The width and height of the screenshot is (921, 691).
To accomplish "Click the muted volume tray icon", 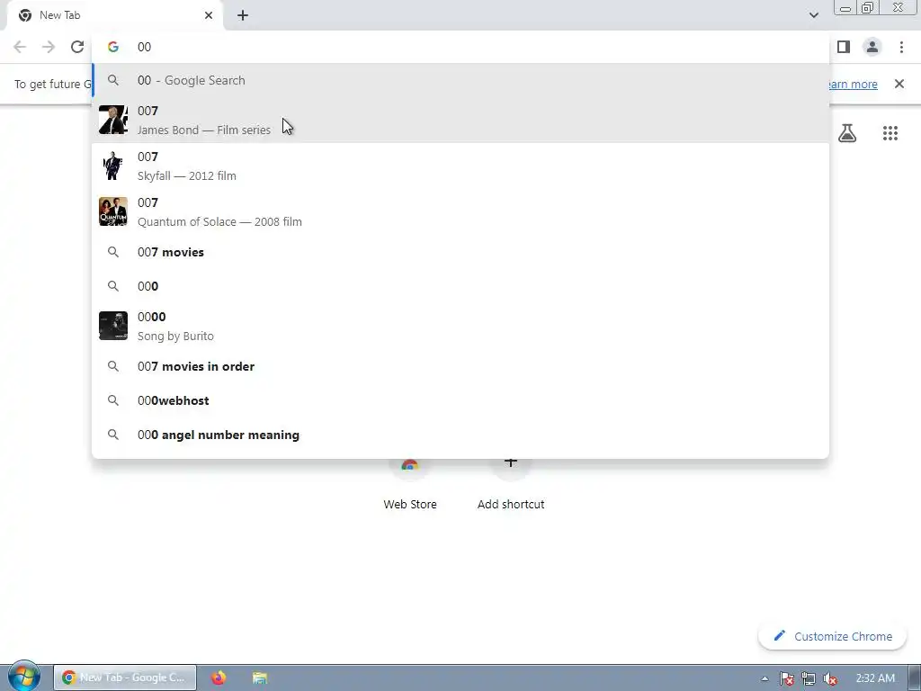I will coord(830,678).
